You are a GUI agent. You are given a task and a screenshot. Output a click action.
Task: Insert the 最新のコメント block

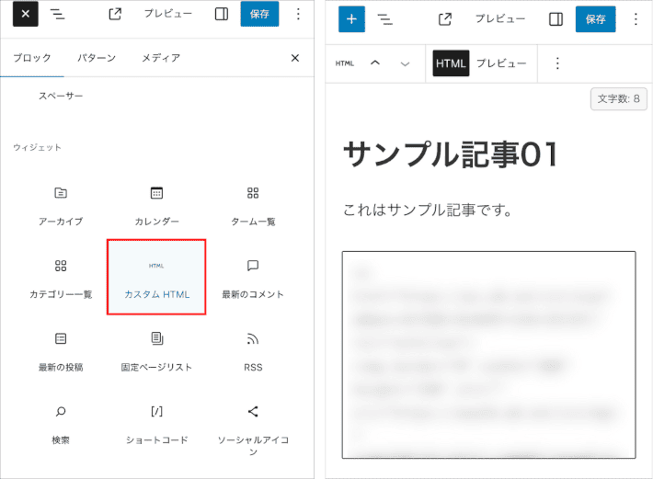click(253, 278)
